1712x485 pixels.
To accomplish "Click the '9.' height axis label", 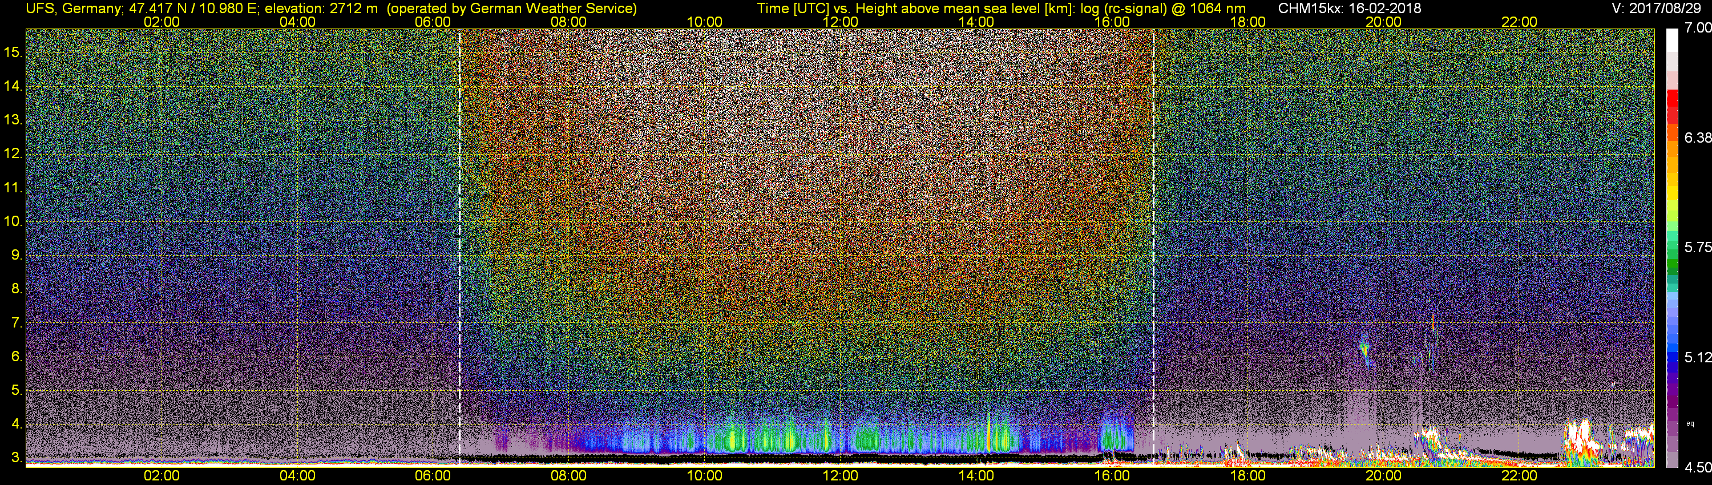I will click(x=16, y=255).
